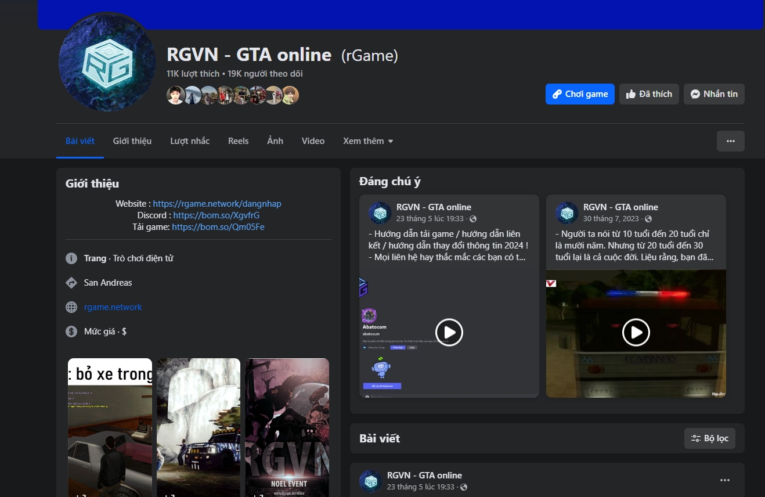This screenshot has height=497, width=765.
Task: Click the location icon beside San Andreas
Action: pyautogui.click(x=71, y=283)
